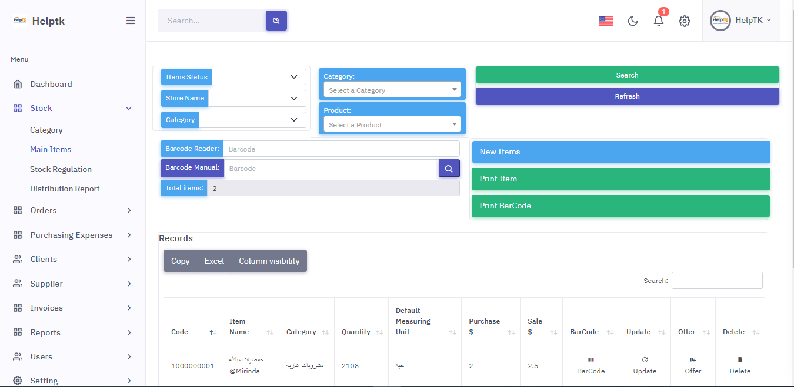Expand the Invoices menu in the sidebar
This screenshot has width=794, height=387.
point(72,308)
